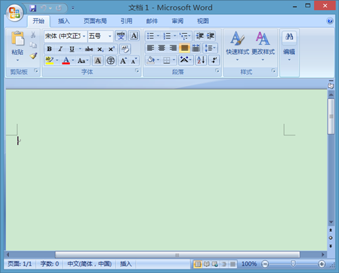Click Shrink Font icon

[134, 60]
